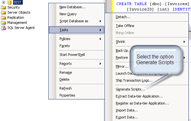The height and width of the screenshot is (121, 191).
Task: Click the Reports submenu arrow
Action: (x=100, y=64)
